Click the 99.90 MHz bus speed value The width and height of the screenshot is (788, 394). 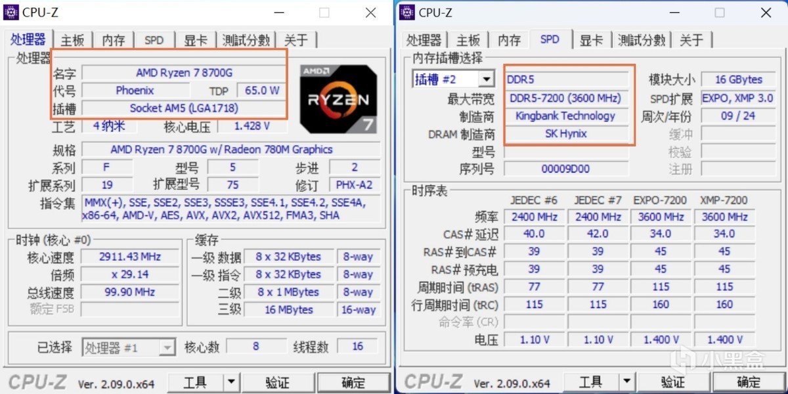point(130,292)
